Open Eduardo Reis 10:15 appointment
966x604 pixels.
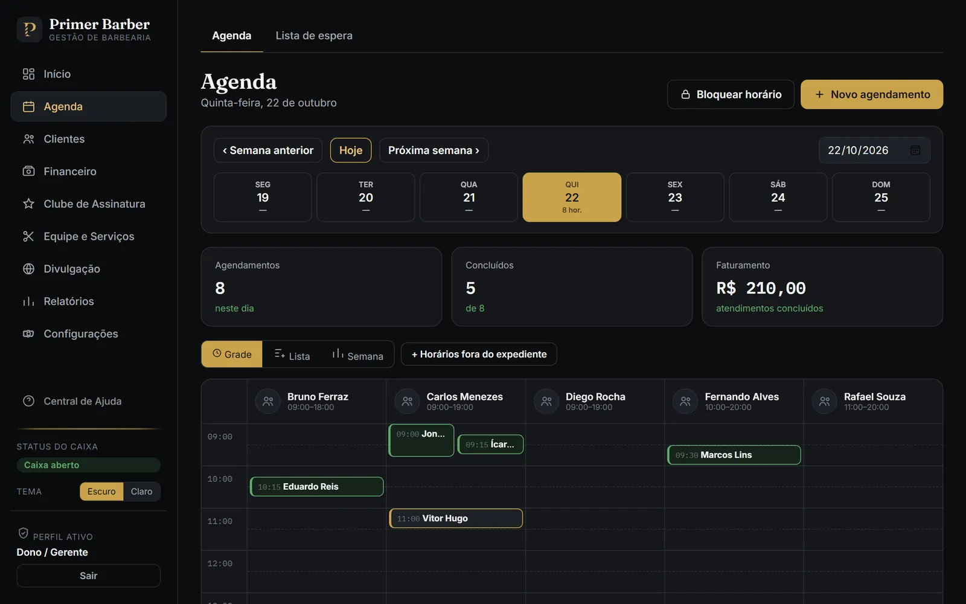point(317,487)
